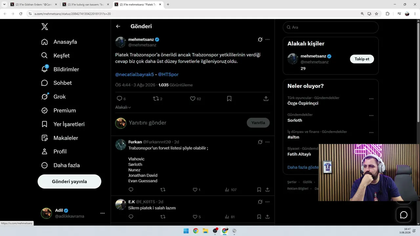Open the Windows Start menu
Screen dimensions: 420x236
point(186,231)
